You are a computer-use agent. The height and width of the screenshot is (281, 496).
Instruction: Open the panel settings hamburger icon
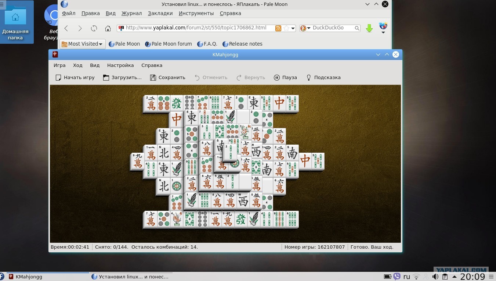(x=491, y=277)
